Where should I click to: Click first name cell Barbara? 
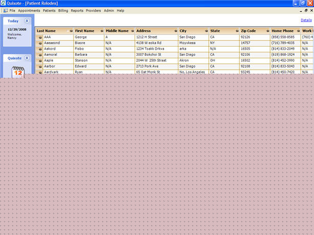point(89,55)
